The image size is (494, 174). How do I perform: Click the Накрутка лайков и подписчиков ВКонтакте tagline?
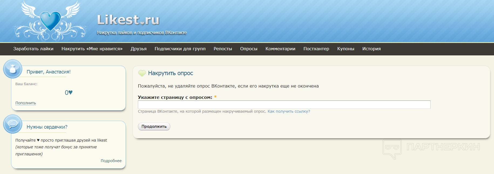(142, 33)
